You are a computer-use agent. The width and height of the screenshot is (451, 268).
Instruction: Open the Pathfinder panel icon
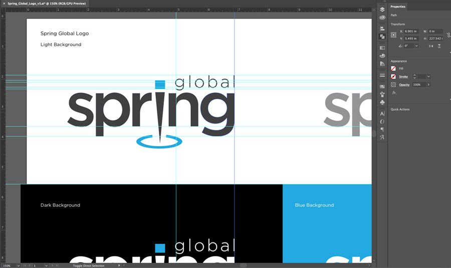[x=382, y=37]
